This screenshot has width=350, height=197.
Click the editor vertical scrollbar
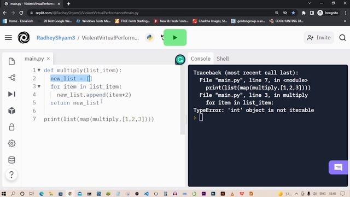tap(183, 100)
